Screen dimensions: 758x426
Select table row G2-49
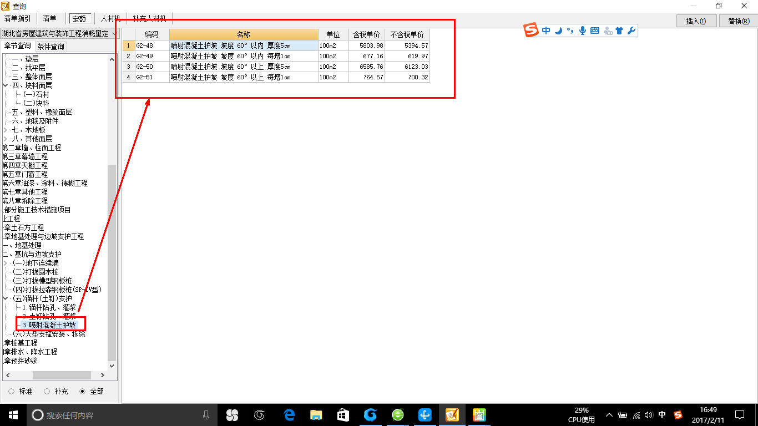[x=276, y=56]
